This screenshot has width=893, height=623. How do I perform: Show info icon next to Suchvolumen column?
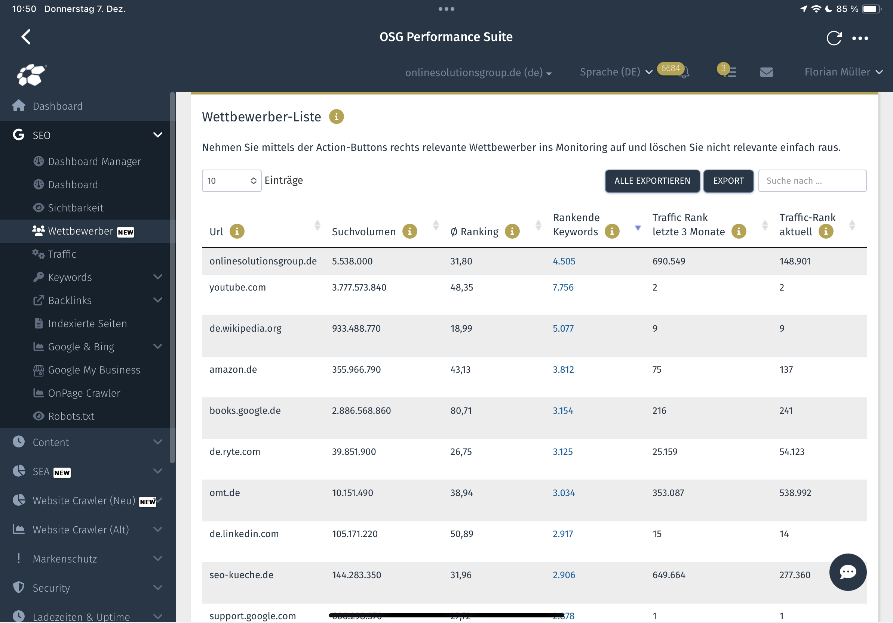click(409, 232)
